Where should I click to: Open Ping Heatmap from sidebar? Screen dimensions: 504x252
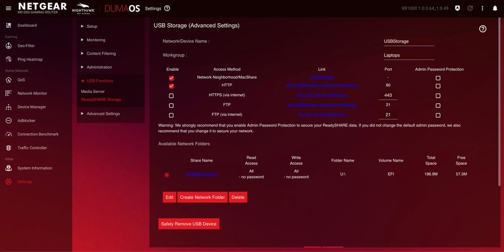point(30,59)
